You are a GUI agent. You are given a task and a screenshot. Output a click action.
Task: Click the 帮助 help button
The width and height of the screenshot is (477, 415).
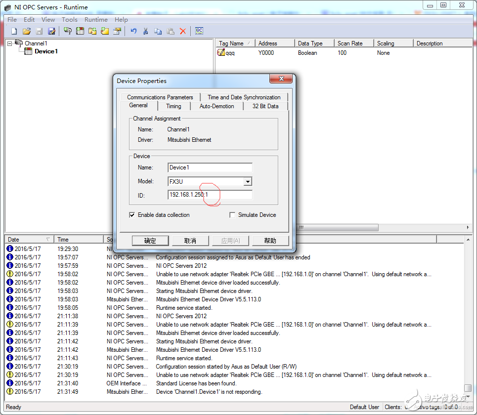pos(270,241)
